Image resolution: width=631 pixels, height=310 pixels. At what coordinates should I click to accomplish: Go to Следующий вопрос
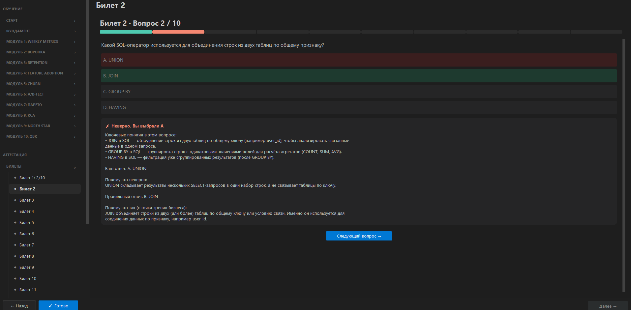359,236
